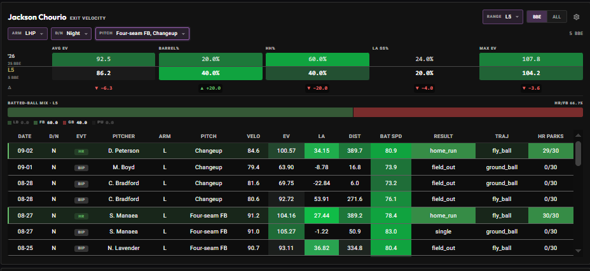
Task: Click the 105.27 exit velocity cell
Action: coord(286,232)
